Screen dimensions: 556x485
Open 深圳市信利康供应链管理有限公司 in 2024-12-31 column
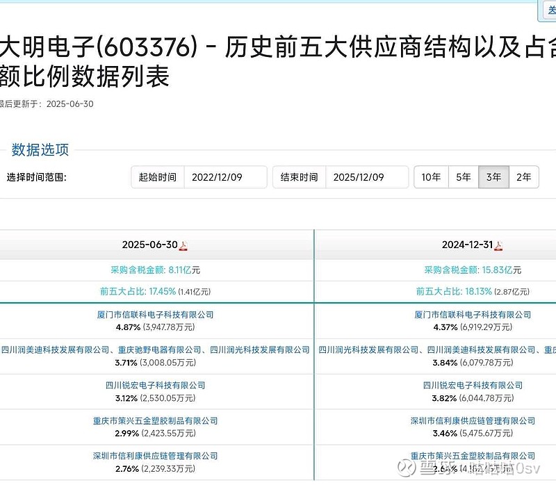point(473,421)
